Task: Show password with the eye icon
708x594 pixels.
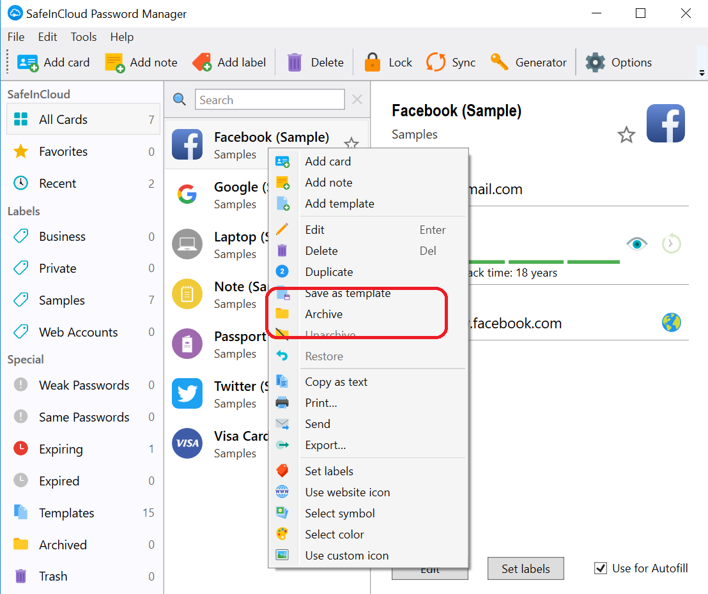Action: pos(636,244)
